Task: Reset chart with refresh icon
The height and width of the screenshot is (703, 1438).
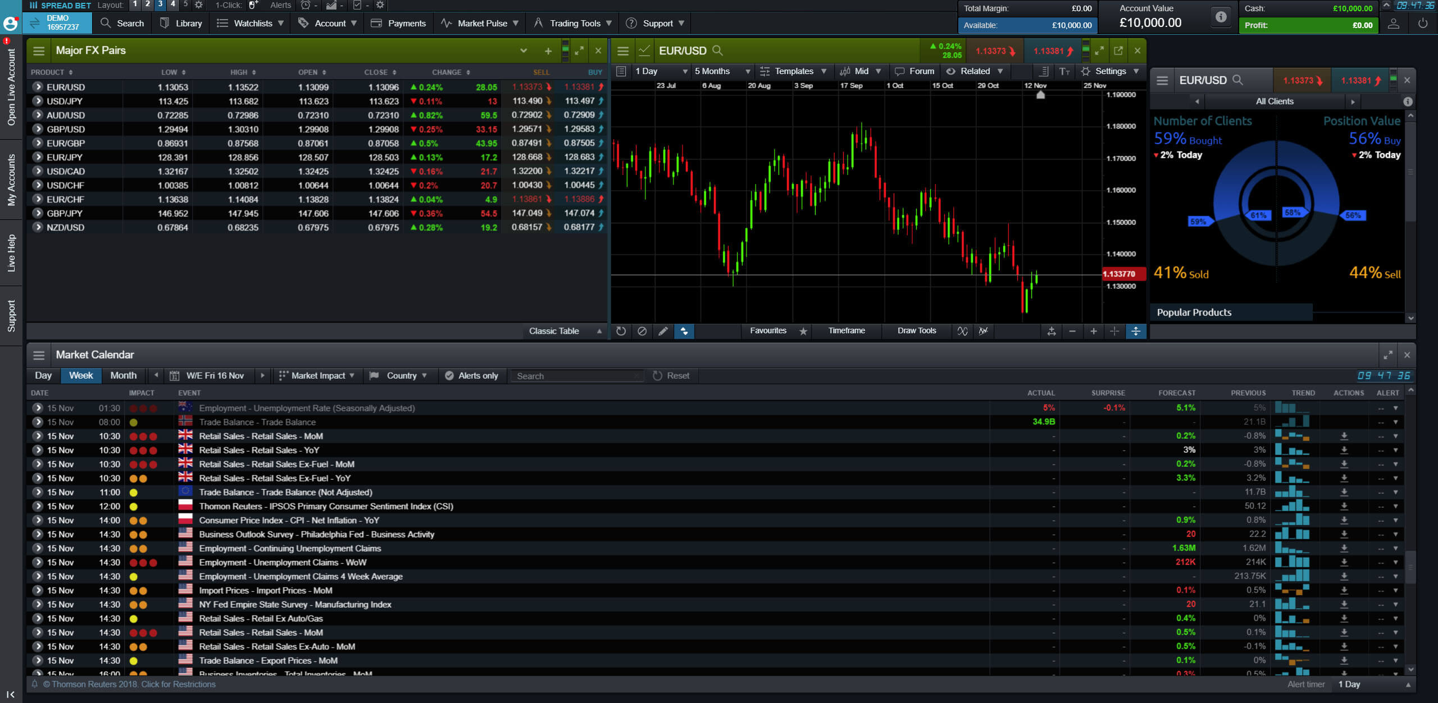Action: tap(621, 331)
